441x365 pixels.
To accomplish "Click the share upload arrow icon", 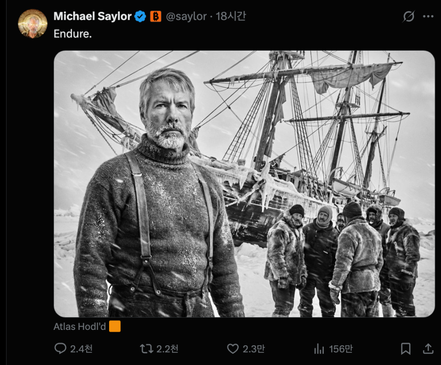I will 428,349.
